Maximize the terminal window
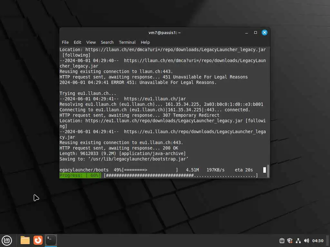The width and height of the screenshot is (330, 247). click(x=256, y=32)
